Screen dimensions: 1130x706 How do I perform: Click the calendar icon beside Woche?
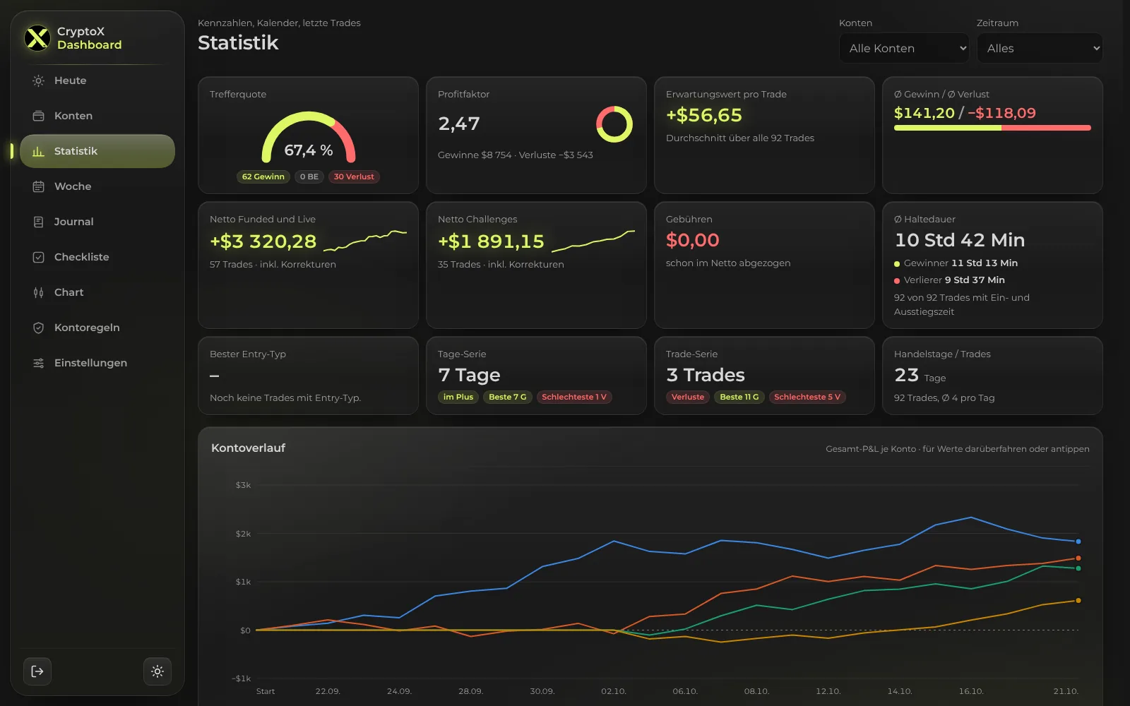click(39, 186)
